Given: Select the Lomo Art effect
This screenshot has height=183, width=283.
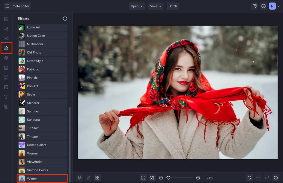Looking at the screenshot, I should click(x=43, y=28).
